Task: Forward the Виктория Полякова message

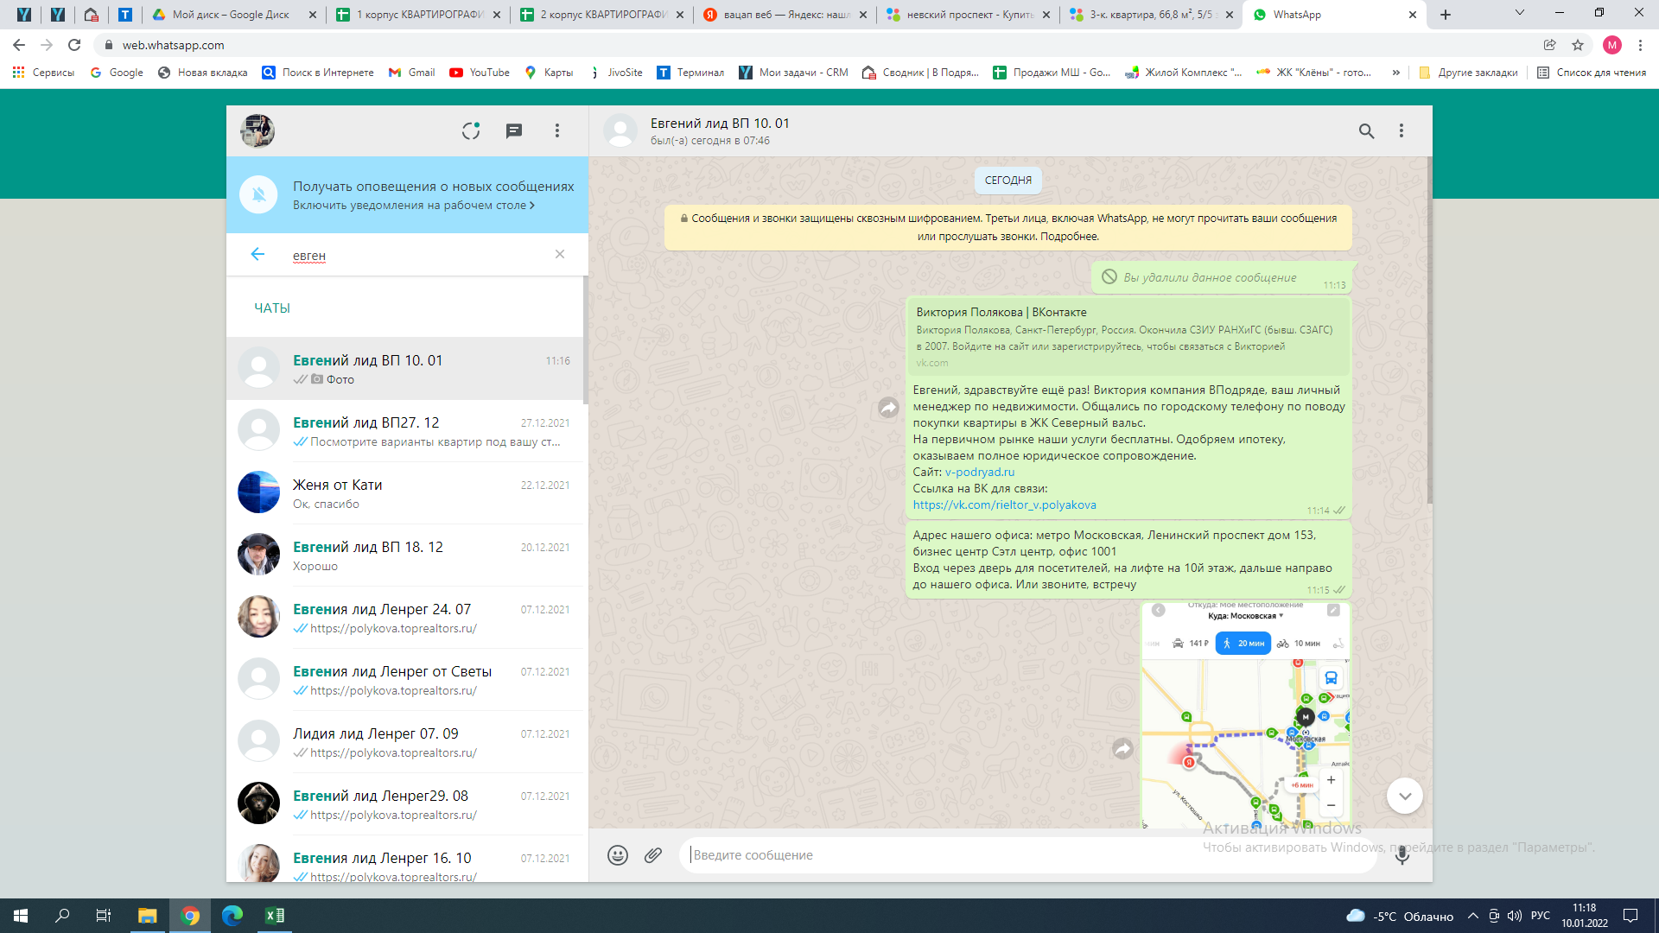Action: pyautogui.click(x=888, y=408)
